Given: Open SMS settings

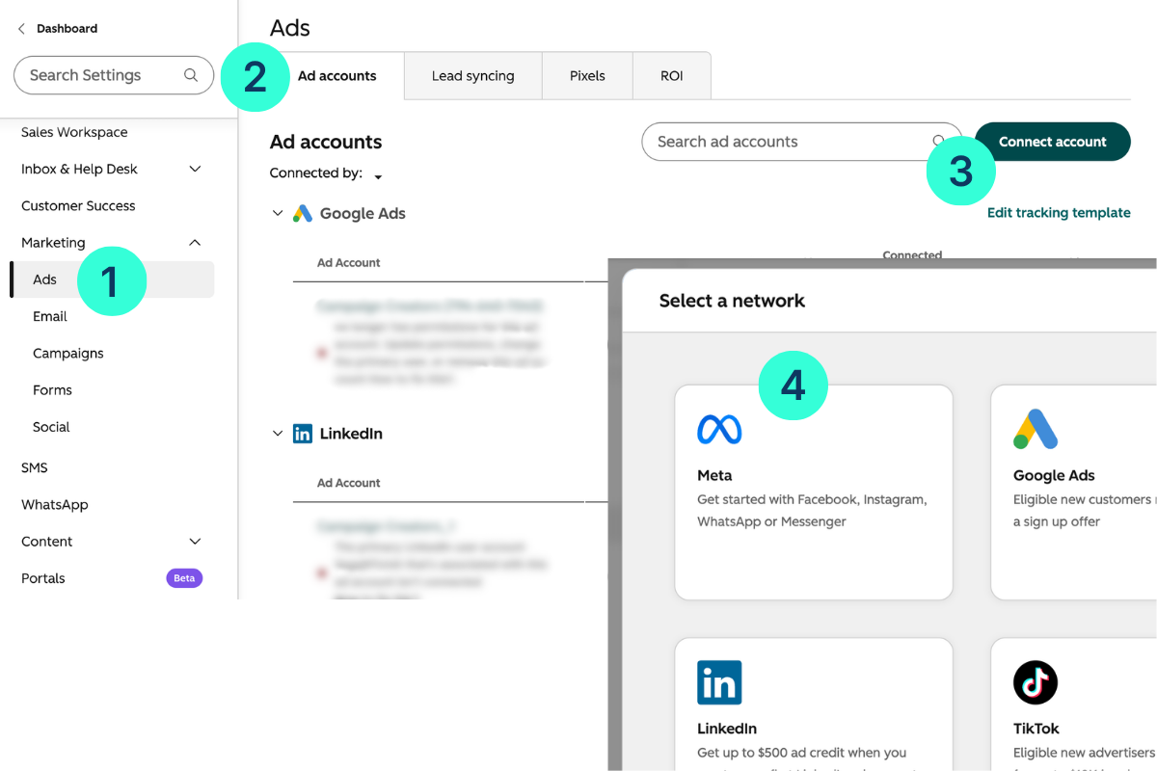Looking at the screenshot, I should pyautogui.click(x=35, y=467).
